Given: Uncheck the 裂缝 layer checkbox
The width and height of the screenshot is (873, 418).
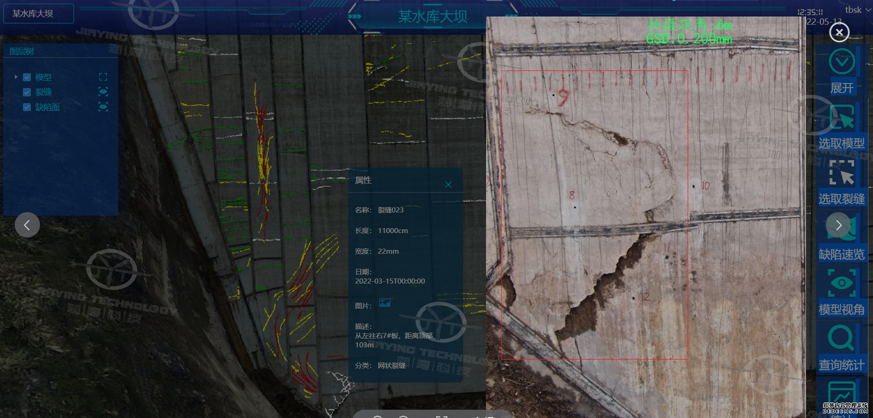Looking at the screenshot, I should [27, 92].
